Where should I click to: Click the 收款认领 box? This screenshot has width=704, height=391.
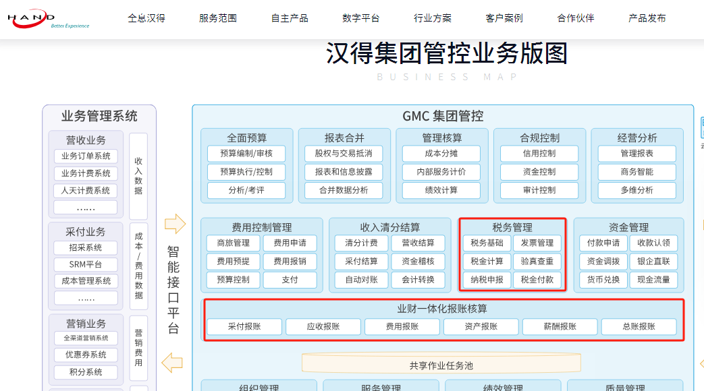tap(653, 243)
